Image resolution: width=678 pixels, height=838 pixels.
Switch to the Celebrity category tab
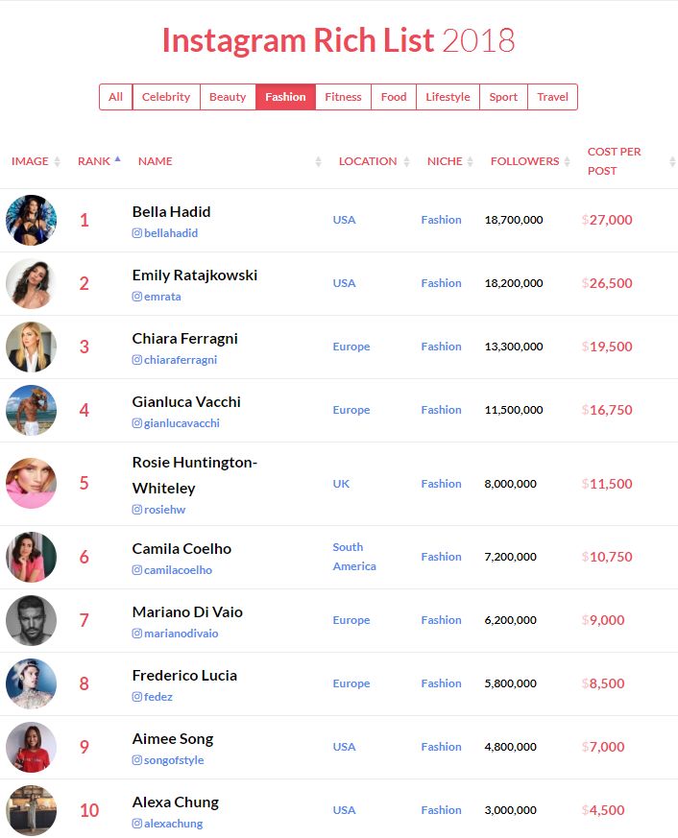(166, 97)
